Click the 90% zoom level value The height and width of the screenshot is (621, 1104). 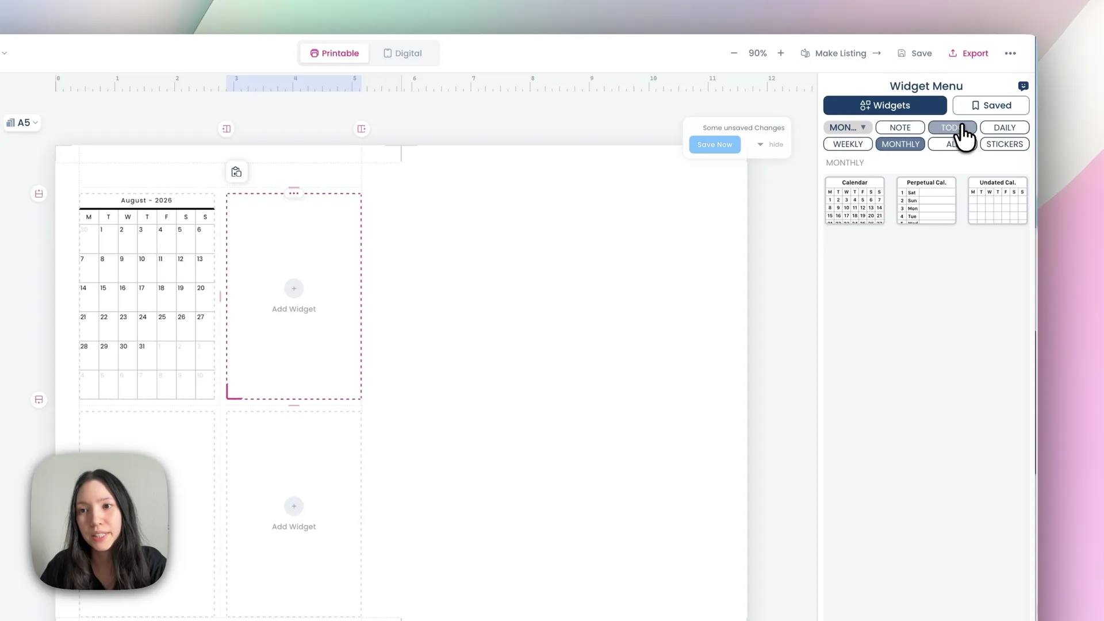pos(757,53)
